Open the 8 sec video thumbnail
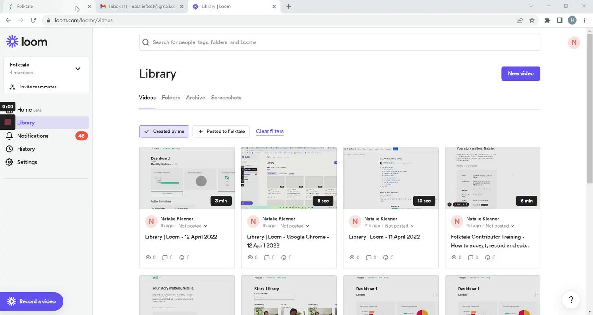 (289, 178)
